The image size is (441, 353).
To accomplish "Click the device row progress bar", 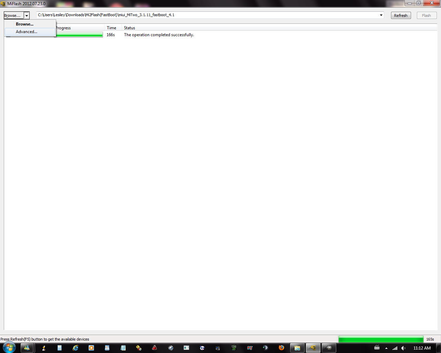I will point(79,35).
